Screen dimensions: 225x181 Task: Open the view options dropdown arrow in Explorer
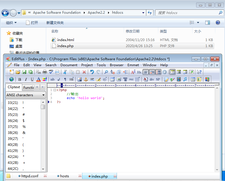198,23
